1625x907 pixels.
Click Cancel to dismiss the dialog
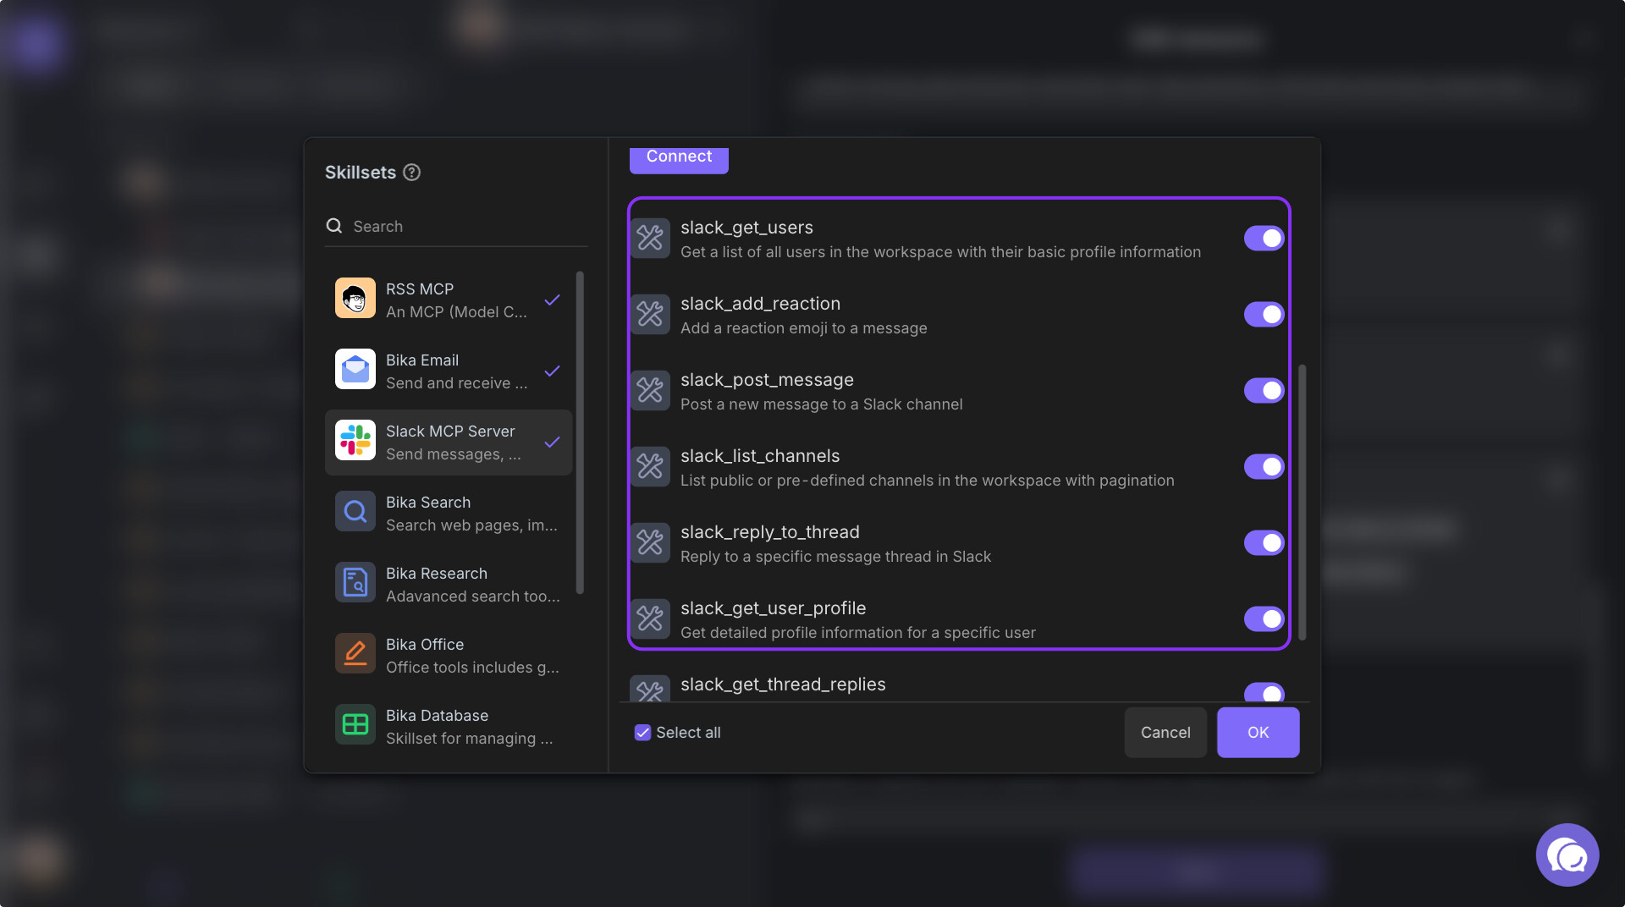click(1165, 733)
